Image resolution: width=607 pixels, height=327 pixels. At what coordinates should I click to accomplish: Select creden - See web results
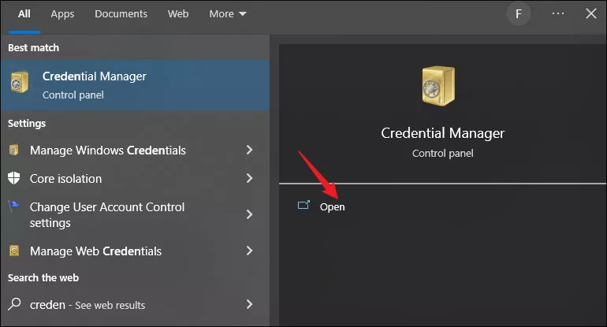(135, 305)
